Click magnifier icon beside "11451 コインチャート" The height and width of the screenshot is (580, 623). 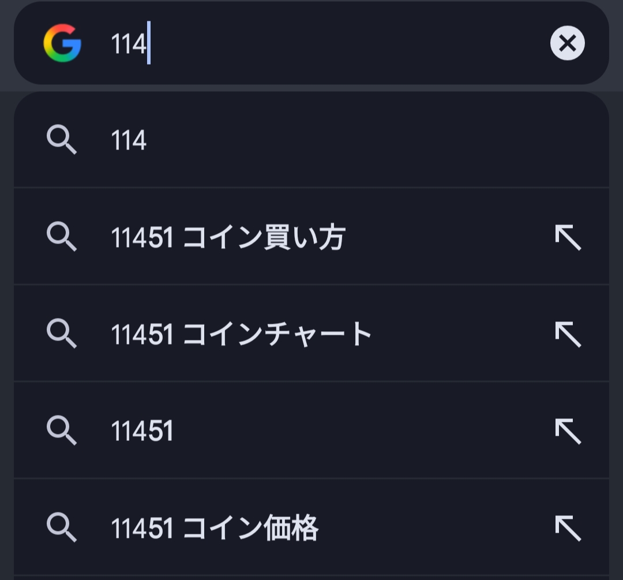(61, 334)
